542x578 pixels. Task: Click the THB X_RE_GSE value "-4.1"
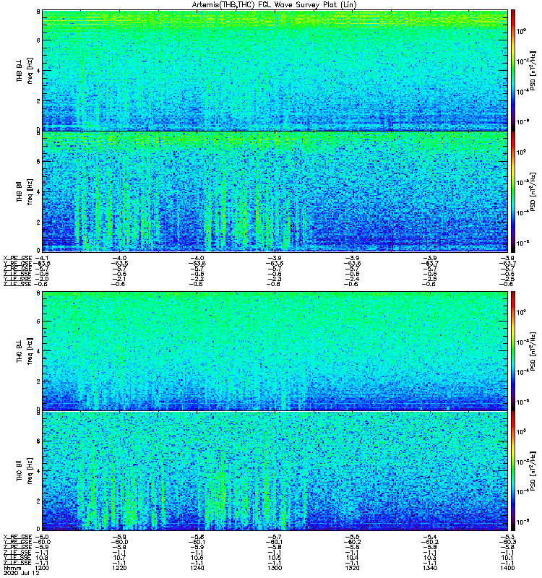[41, 258]
